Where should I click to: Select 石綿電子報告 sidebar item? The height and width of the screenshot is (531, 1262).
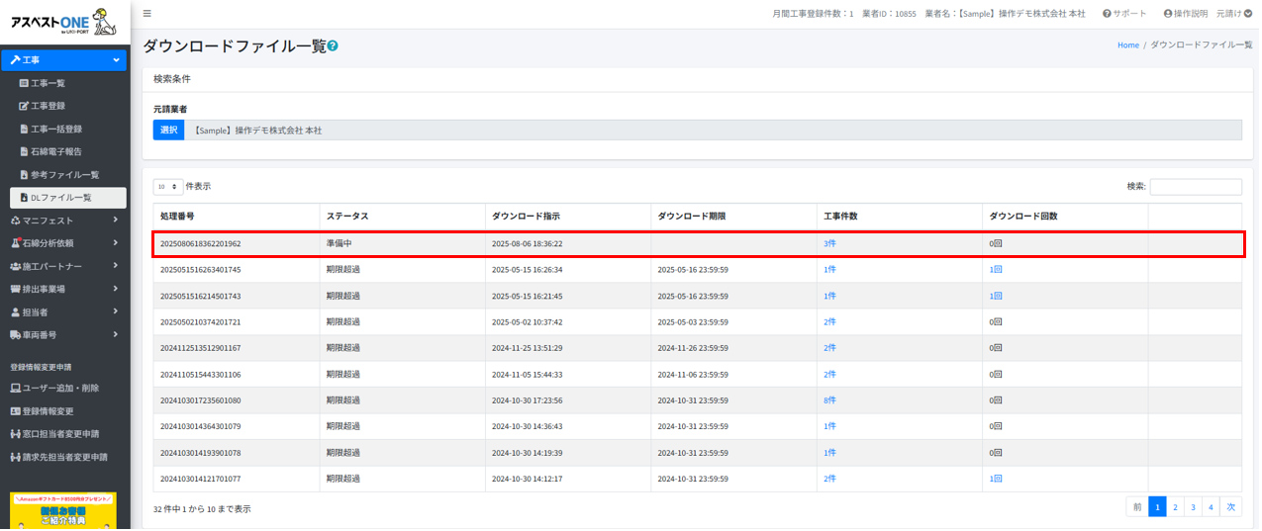click(x=55, y=151)
